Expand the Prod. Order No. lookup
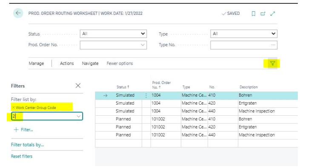Image resolution: width=314 pixels, height=167 pixels. 143,45
